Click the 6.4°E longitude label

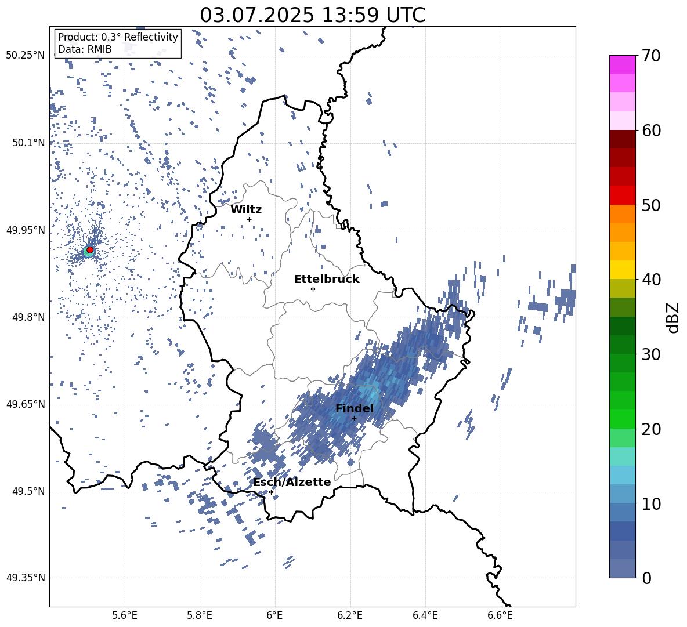point(425,615)
